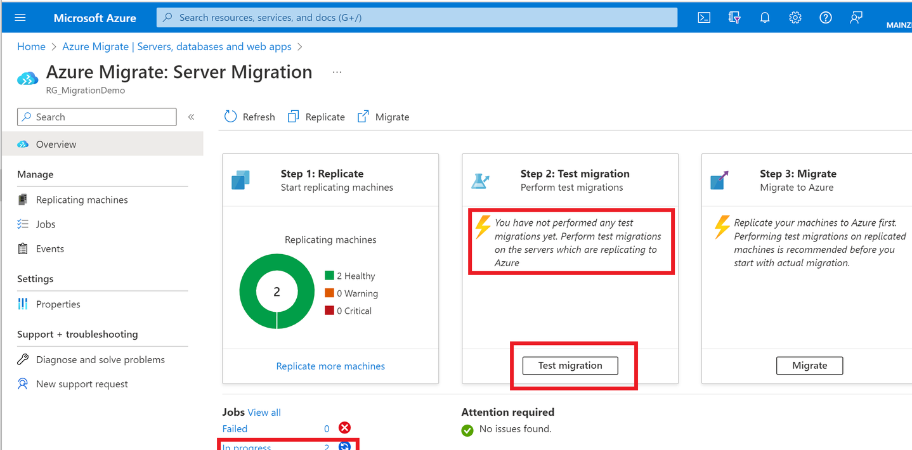Click the lightning icon in Step 3 message
The height and width of the screenshot is (450, 912).
[x=722, y=228]
